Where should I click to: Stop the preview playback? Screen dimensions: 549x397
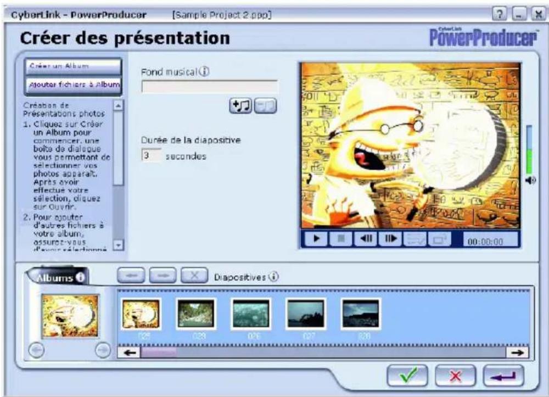click(x=341, y=239)
